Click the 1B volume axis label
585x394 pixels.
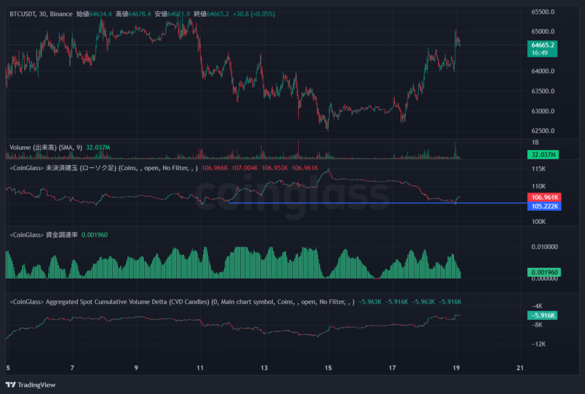pos(535,142)
